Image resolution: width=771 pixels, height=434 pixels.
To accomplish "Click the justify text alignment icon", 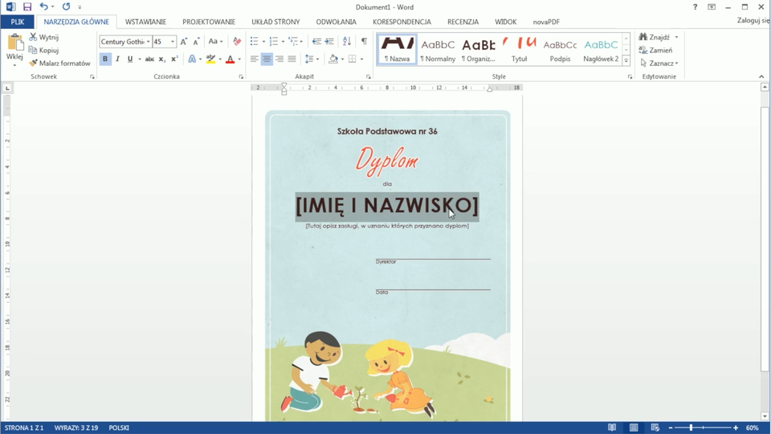I will coord(292,59).
